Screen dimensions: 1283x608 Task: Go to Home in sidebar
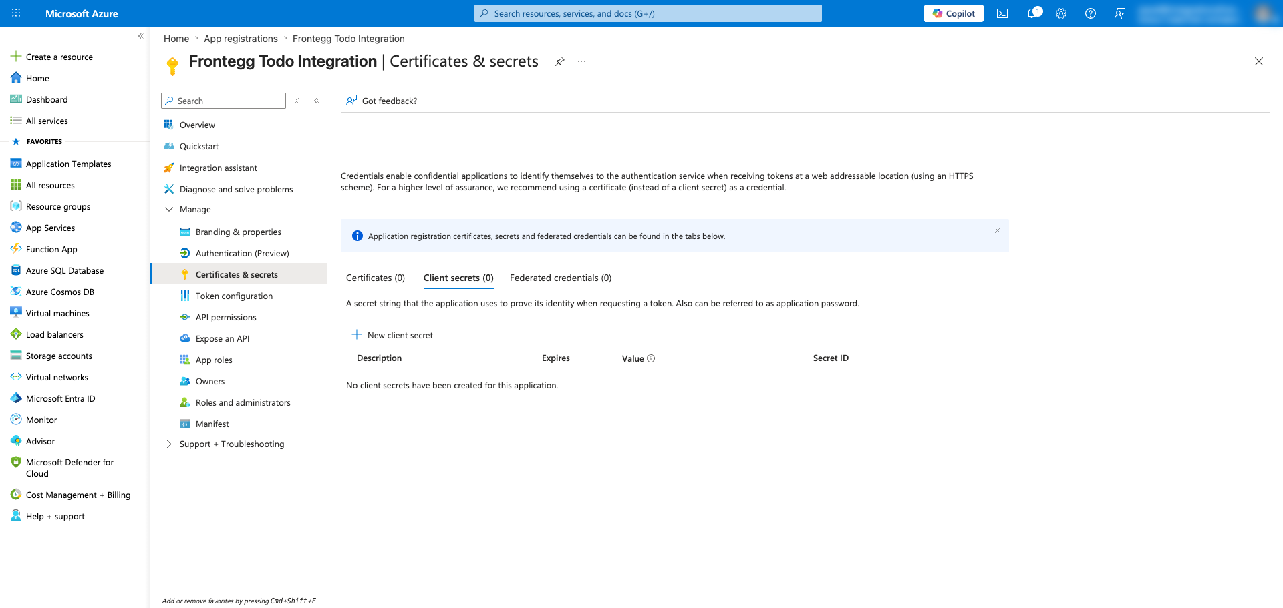point(30,78)
